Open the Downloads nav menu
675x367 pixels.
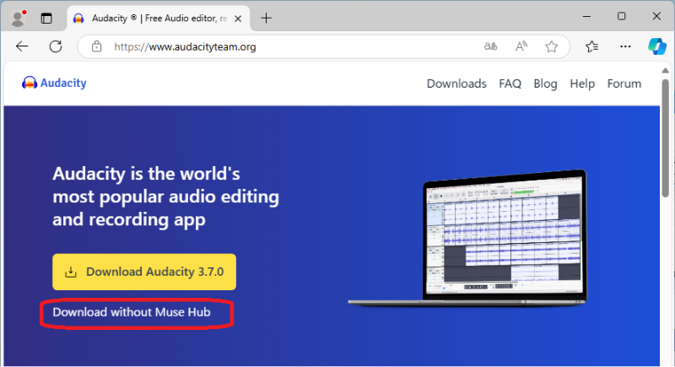[x=456, y=84]
